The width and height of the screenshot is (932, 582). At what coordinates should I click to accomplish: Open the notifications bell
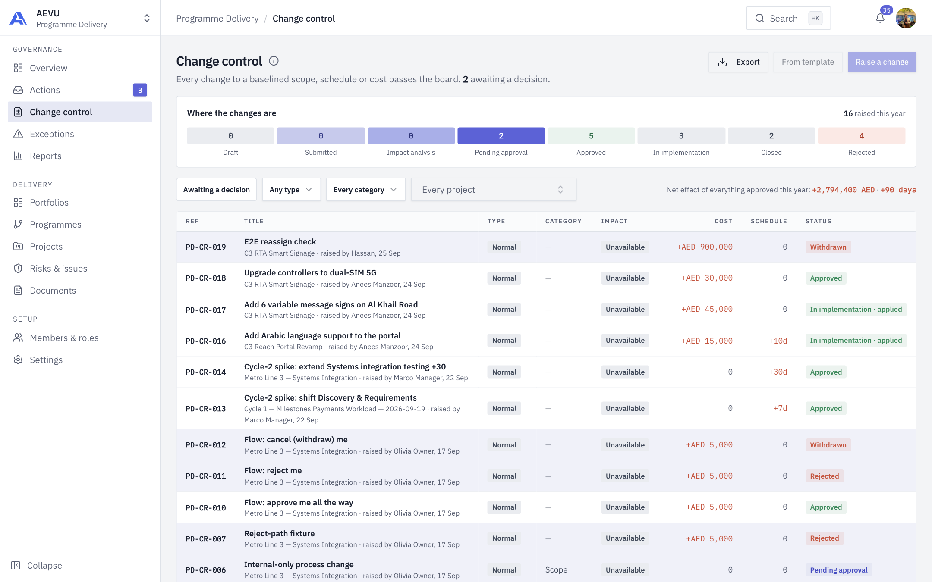[880, 18]
